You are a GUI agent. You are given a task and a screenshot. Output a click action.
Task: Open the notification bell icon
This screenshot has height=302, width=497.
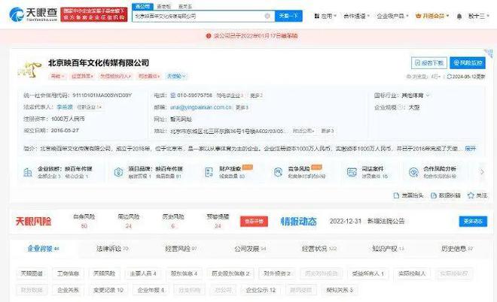[x=459, y=16]
